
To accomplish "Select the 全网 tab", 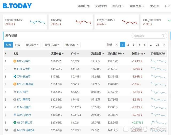I will pyautogui.click(x=8, y=45).
